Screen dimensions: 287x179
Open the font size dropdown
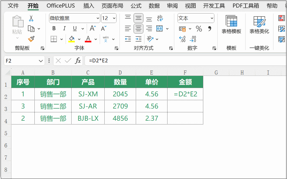(114, 18)
